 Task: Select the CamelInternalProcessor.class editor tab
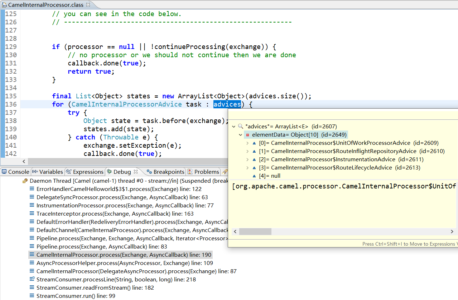tap(45, 5)
